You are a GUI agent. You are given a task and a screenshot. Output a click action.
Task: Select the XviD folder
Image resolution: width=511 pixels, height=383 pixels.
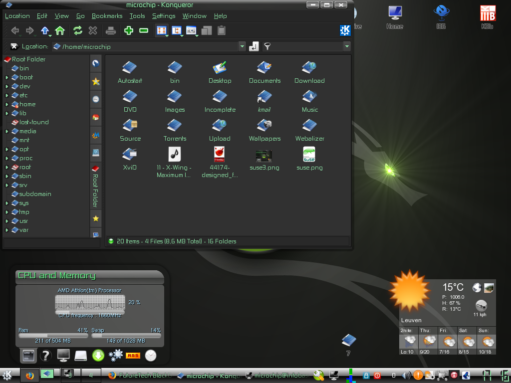click(130, 159)
